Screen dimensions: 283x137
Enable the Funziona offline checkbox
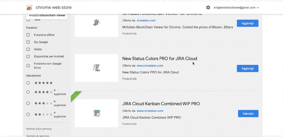click(28, 35)
